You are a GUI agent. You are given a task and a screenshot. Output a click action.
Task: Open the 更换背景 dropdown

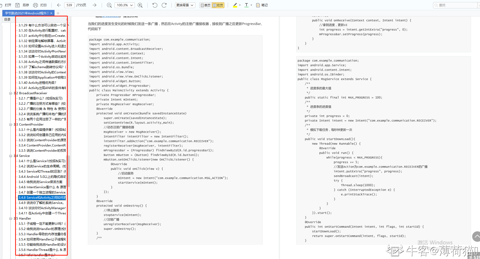coord(185,5)
